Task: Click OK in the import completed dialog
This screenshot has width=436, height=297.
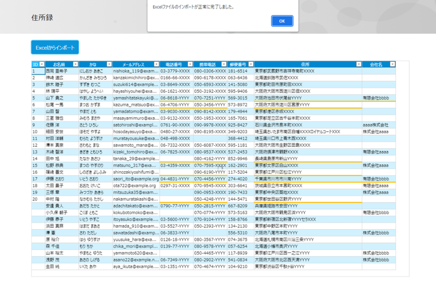Action: [x=282, y=21]
